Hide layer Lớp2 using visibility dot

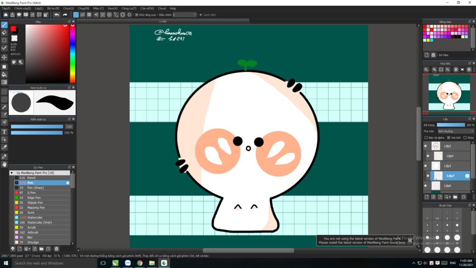(425, 146)
